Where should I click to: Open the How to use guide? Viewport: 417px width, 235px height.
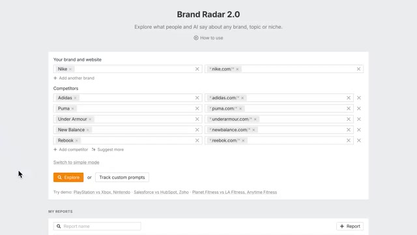pyautogui.click(x=208, y=38)
